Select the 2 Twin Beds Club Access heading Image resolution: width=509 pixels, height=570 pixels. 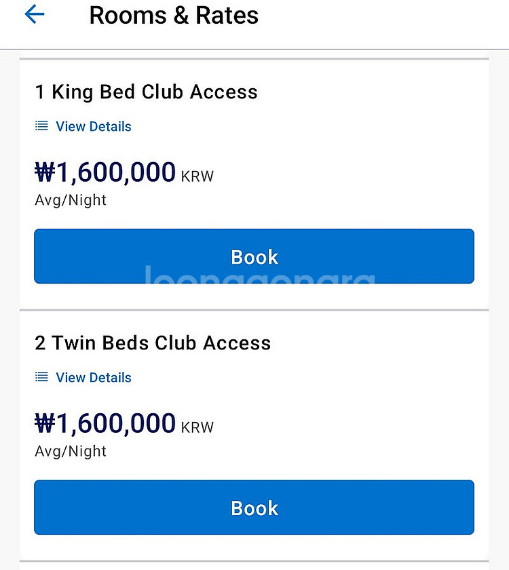(x=153, y=343)
